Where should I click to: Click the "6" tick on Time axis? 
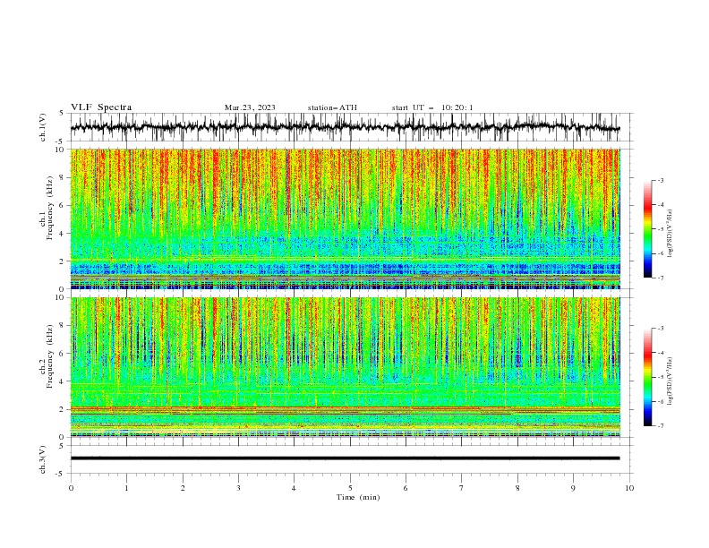pyautogui.click(x=406, y=488)
